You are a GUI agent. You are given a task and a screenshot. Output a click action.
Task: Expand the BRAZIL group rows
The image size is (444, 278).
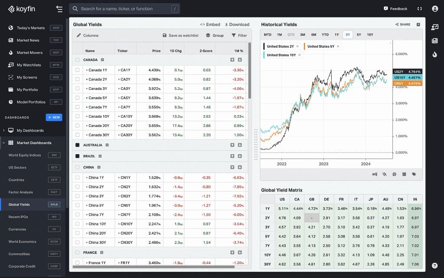100,156
